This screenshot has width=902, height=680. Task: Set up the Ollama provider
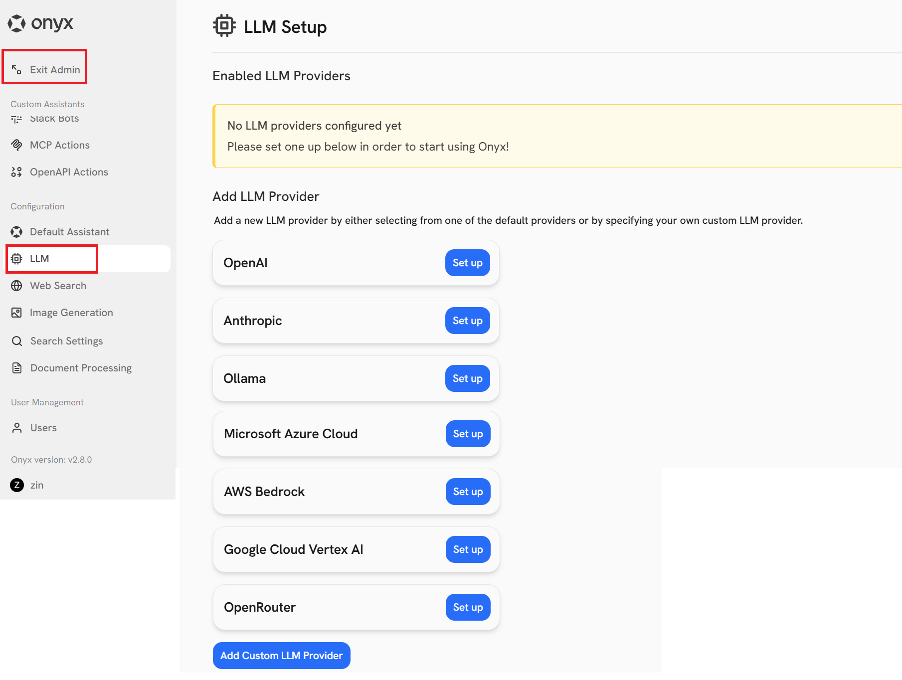pos(467,378)
